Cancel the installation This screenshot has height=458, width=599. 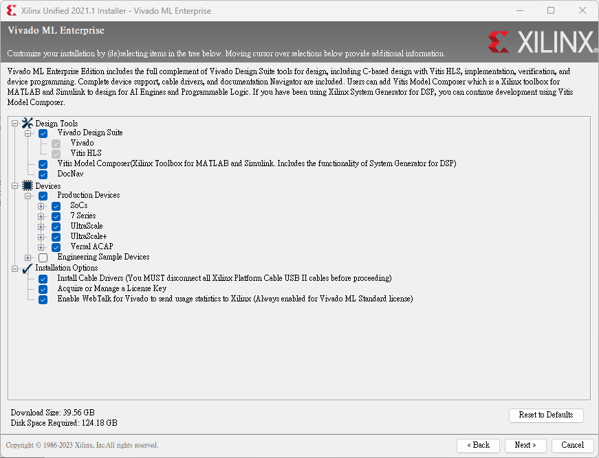pos(572,445)
